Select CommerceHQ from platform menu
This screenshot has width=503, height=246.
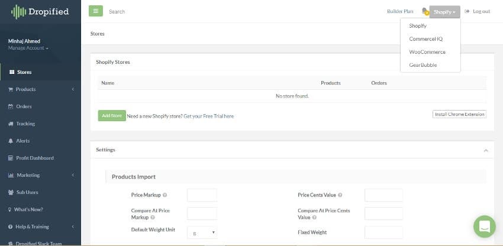pos(425,39)
